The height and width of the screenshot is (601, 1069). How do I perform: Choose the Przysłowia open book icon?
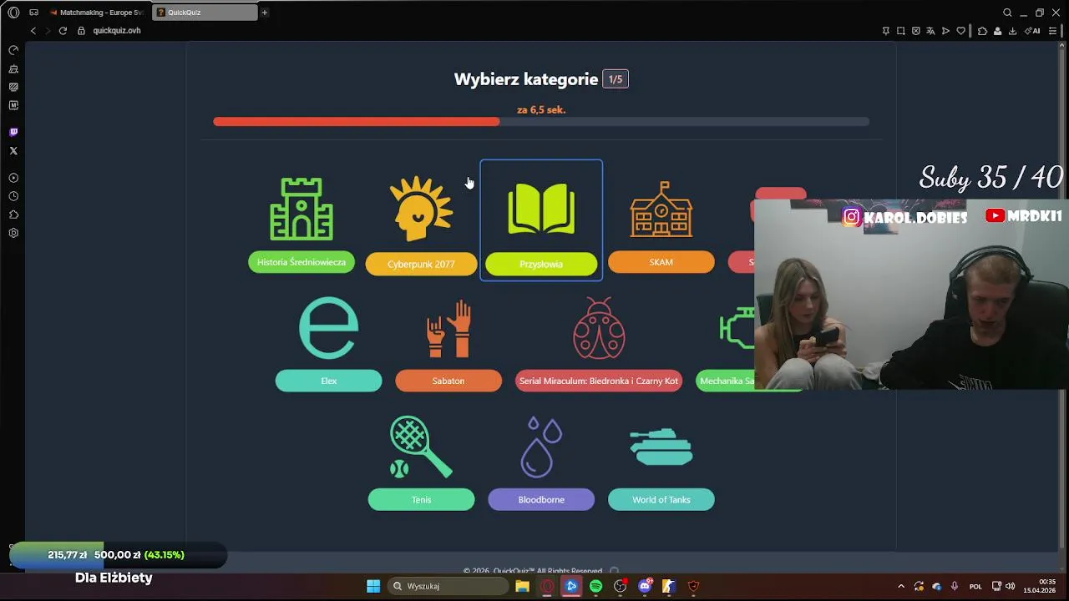(x=541, y=210)
